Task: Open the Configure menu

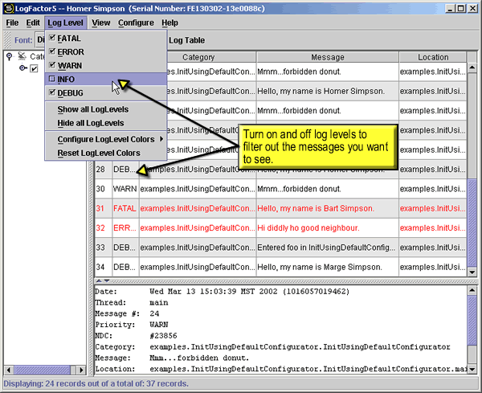Action: coord(136,23)
